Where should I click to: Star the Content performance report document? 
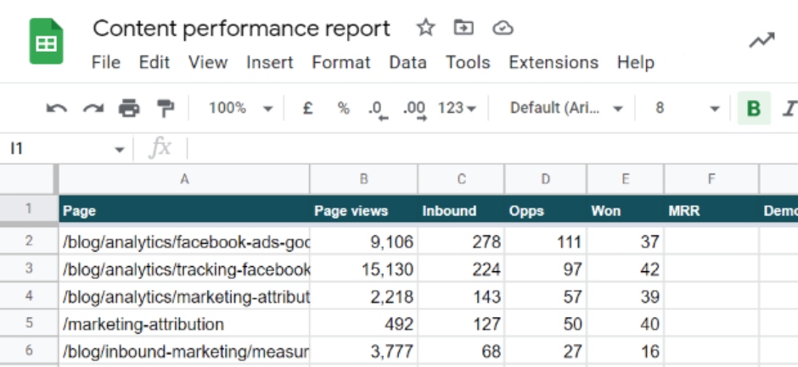[x=425, y=28]
